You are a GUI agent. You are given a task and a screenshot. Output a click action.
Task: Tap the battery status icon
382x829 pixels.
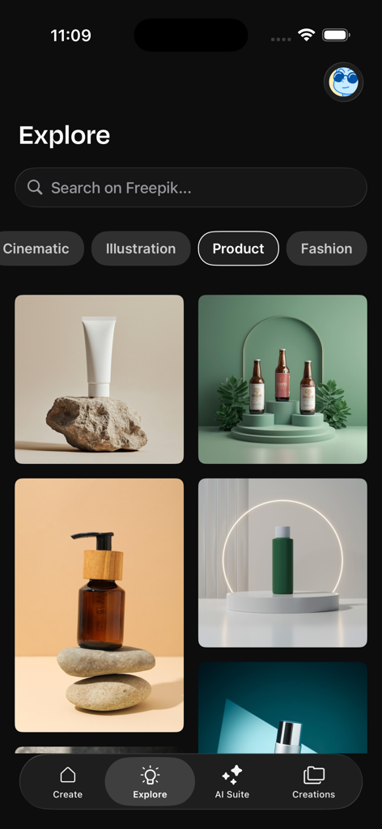(x=336, y=35)
